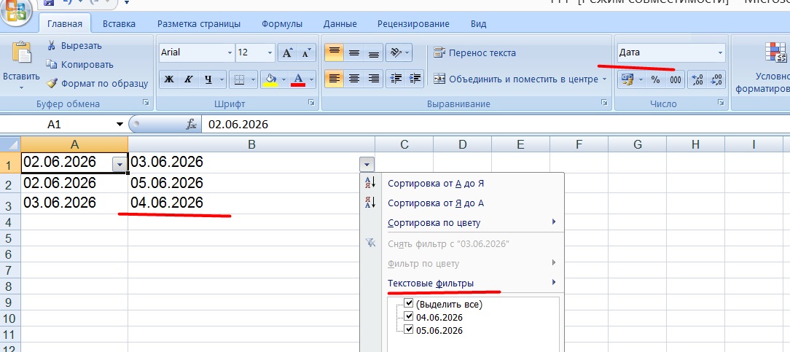Image resolution: width=790 pixels, height=352 pixels.
Task: Align text to the top of the cell
Action: coord(334,52)
